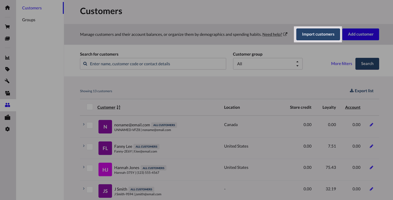Toggle select-all checkbox in table header
393x200 pixels.
(x=90, y=107)
